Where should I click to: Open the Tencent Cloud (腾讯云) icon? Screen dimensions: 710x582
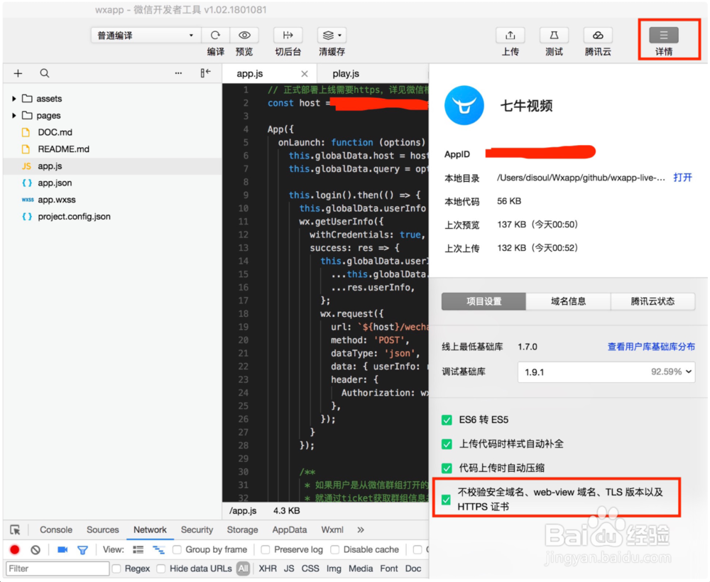[598, 35]
